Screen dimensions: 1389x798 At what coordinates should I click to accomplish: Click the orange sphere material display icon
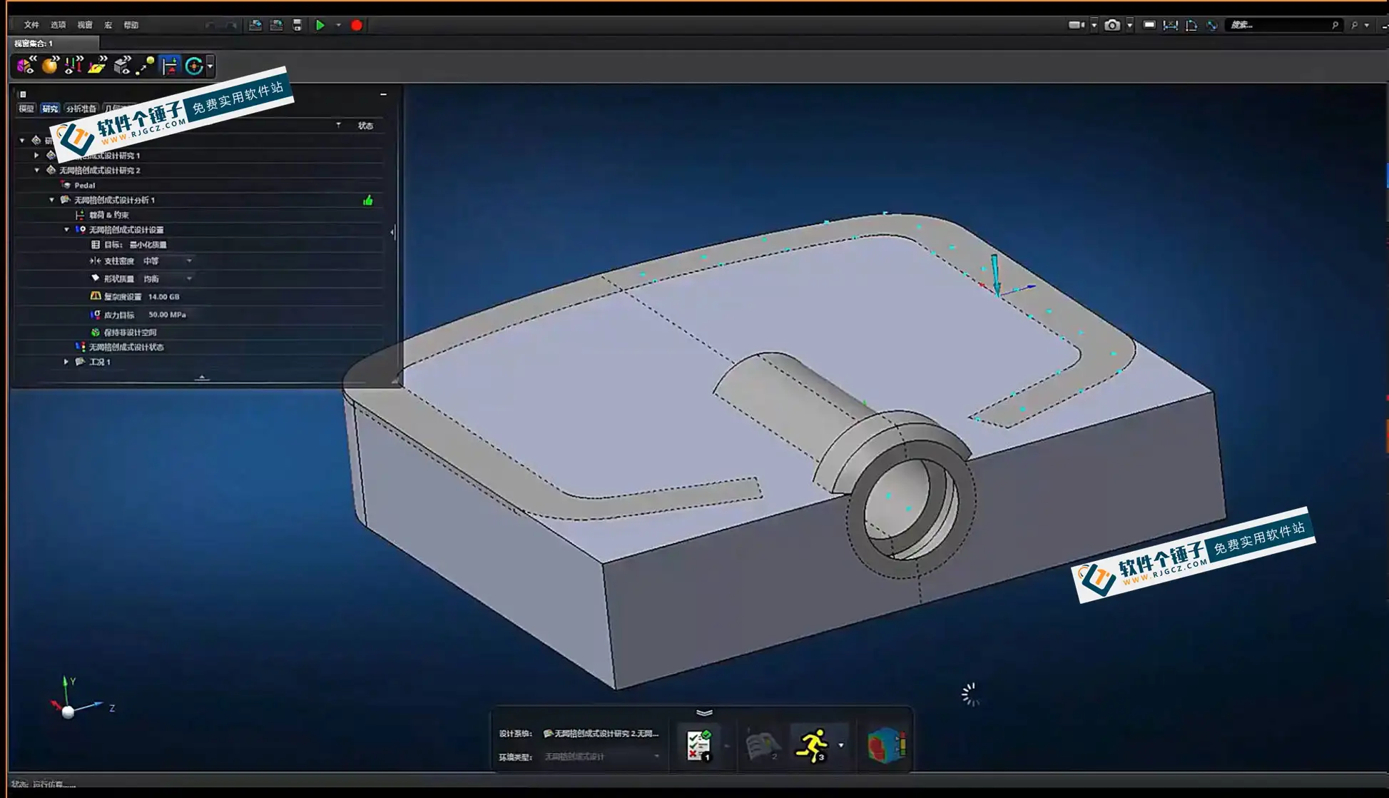[x=50, y=66]
